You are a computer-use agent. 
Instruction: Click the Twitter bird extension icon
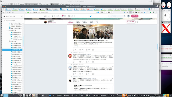pos(145,12)
